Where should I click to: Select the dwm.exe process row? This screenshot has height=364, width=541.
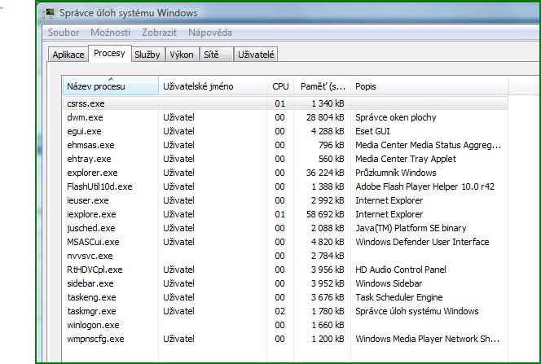point(85,117)
